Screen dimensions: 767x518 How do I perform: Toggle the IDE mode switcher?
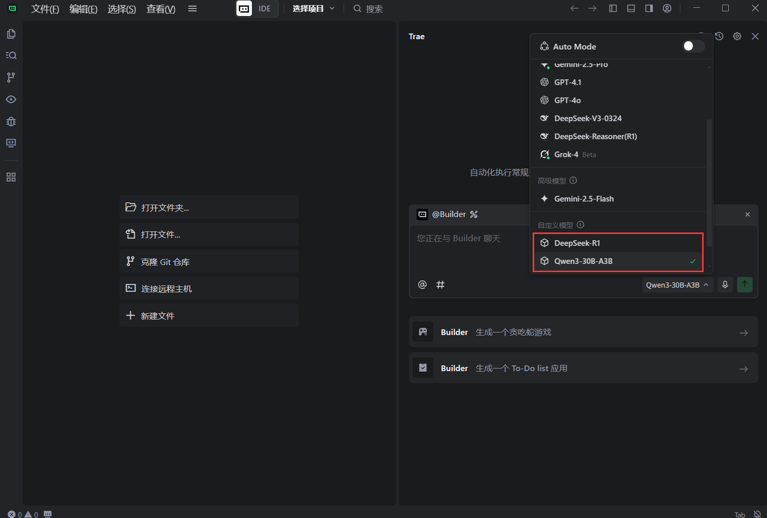(257, 9)
